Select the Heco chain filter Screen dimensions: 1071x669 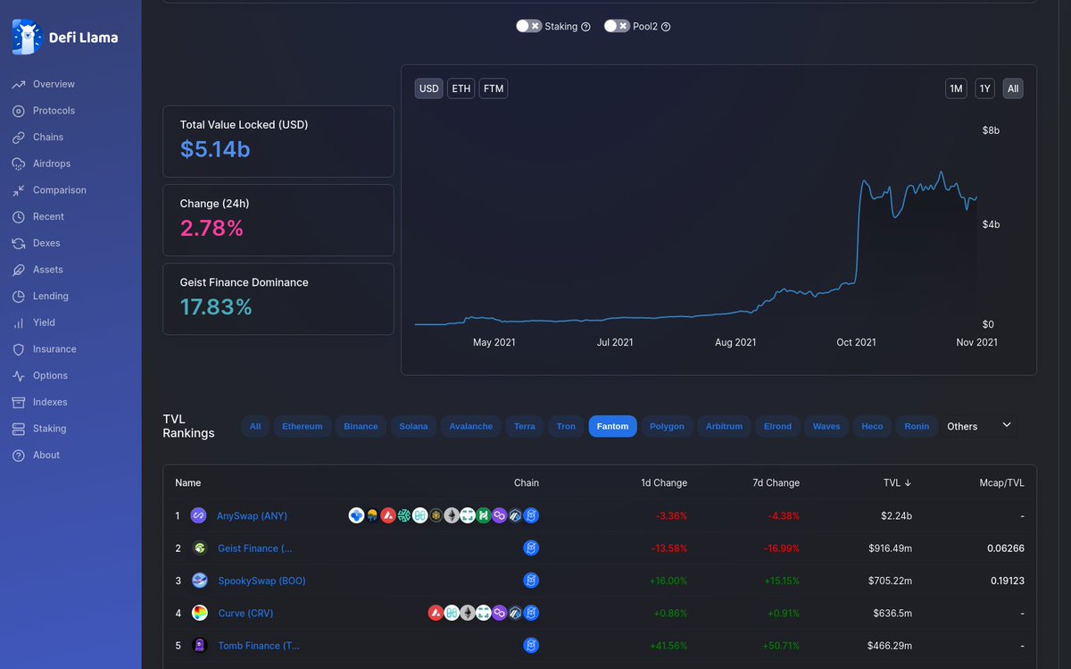[x=872, y=426]
